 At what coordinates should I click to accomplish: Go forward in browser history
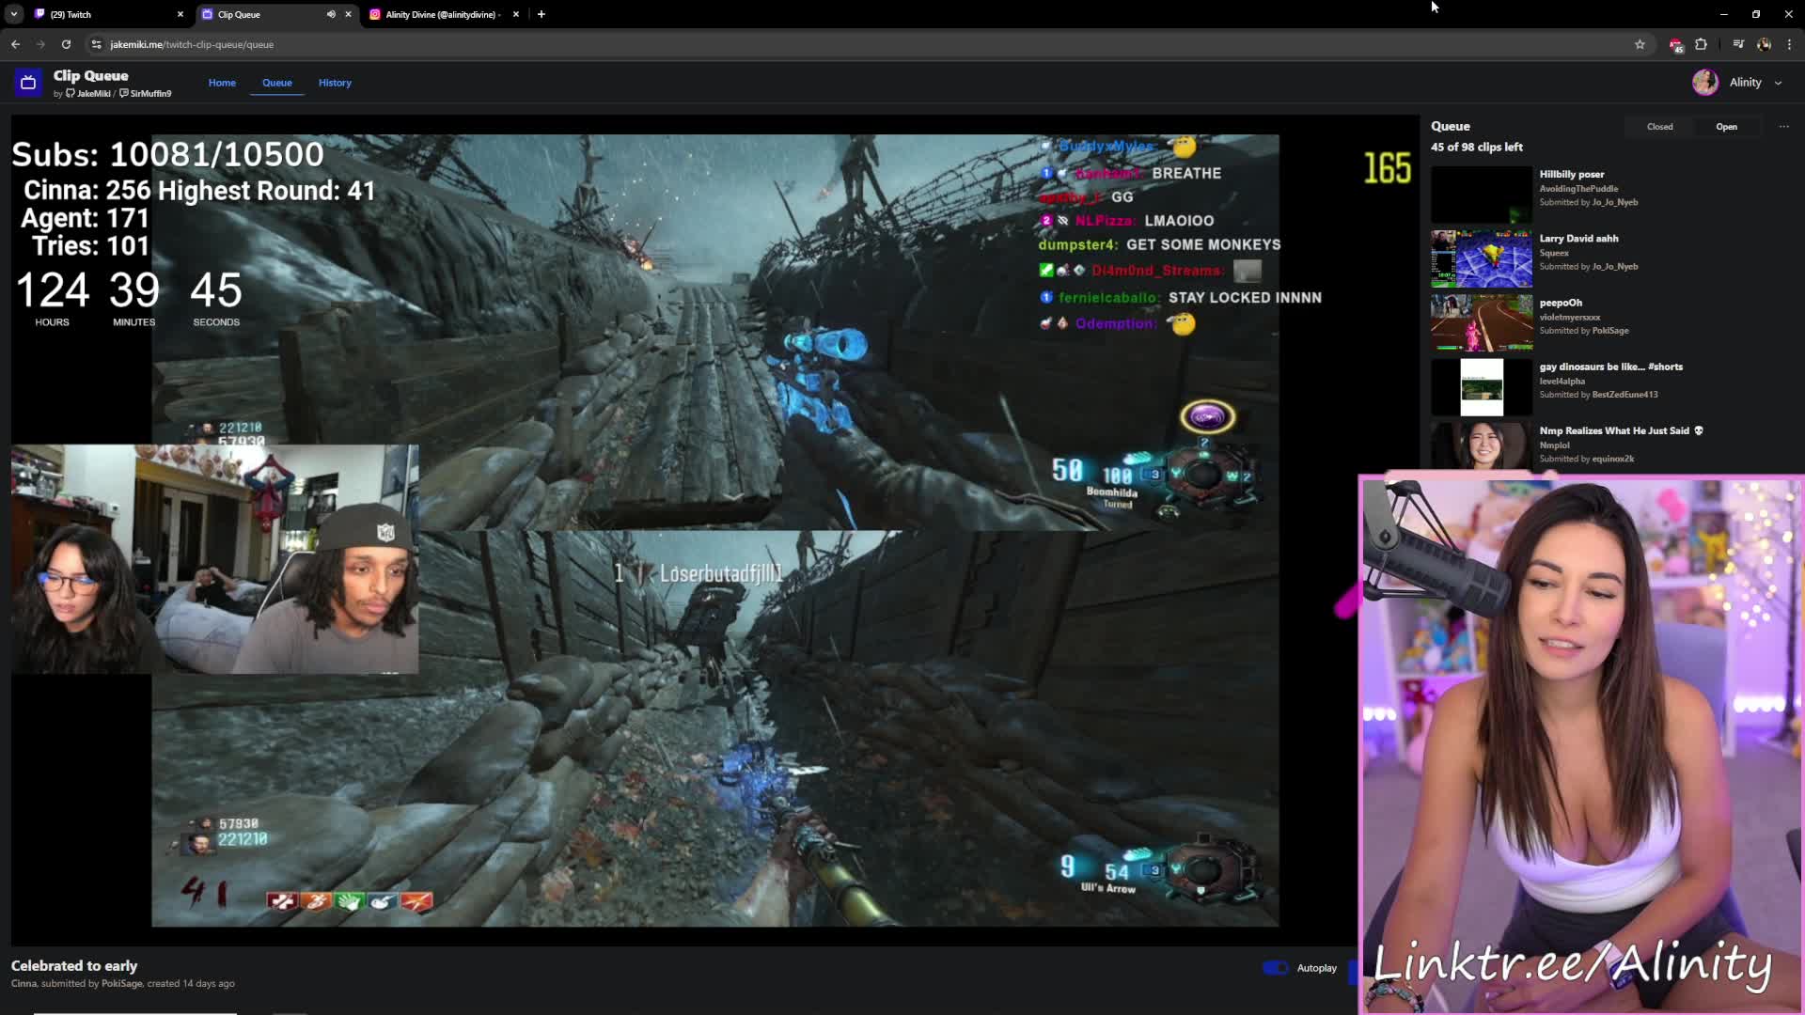(x=40, y=44)
